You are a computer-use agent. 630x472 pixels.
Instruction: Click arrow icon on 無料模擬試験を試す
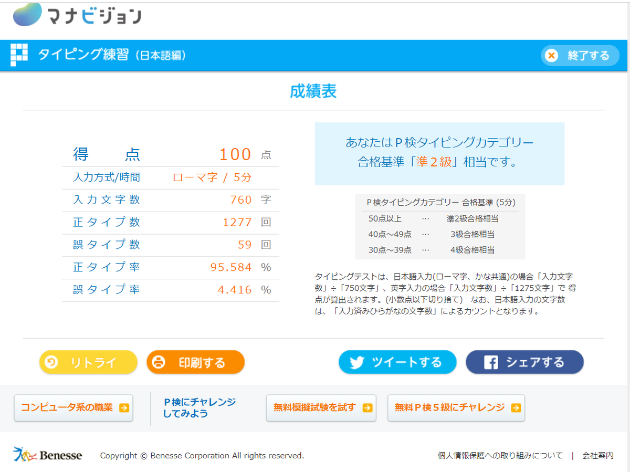[367, 408]
